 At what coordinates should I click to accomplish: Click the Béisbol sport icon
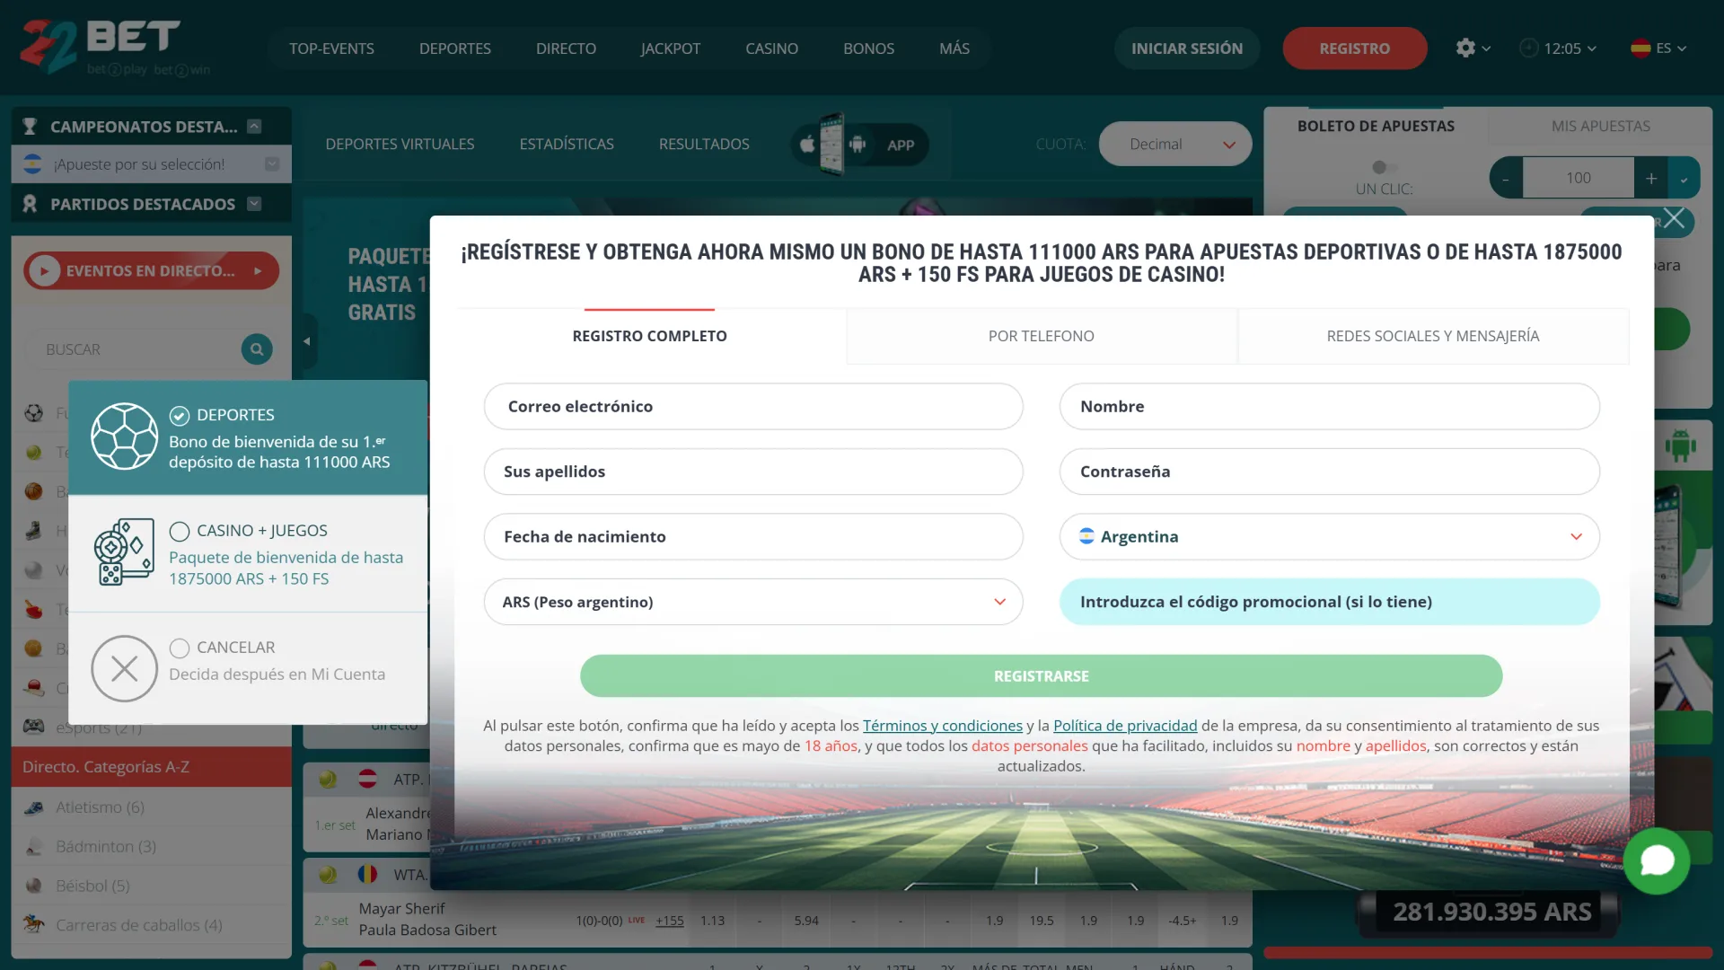click(34, 886)
